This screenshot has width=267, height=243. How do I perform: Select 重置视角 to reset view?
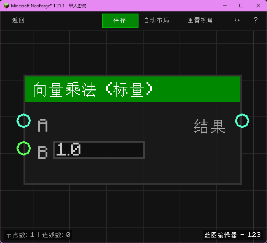click(200, 21)
